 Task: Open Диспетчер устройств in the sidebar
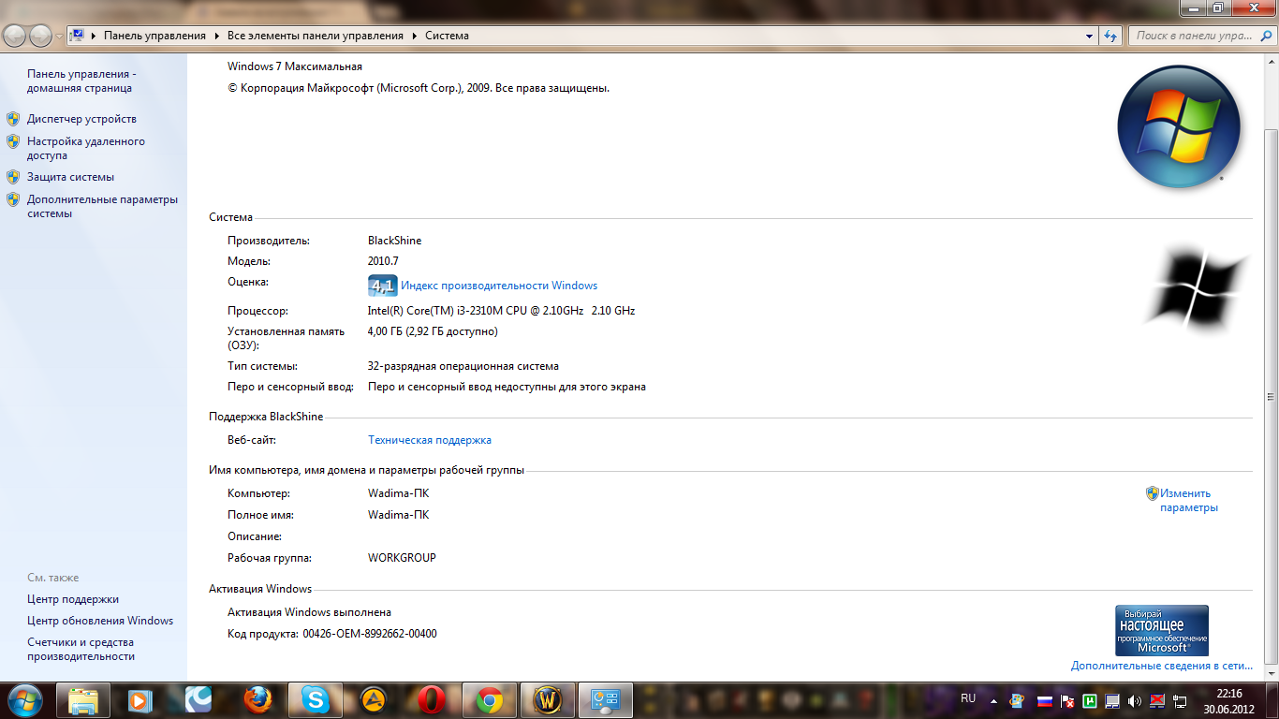(x=81, y=119)
